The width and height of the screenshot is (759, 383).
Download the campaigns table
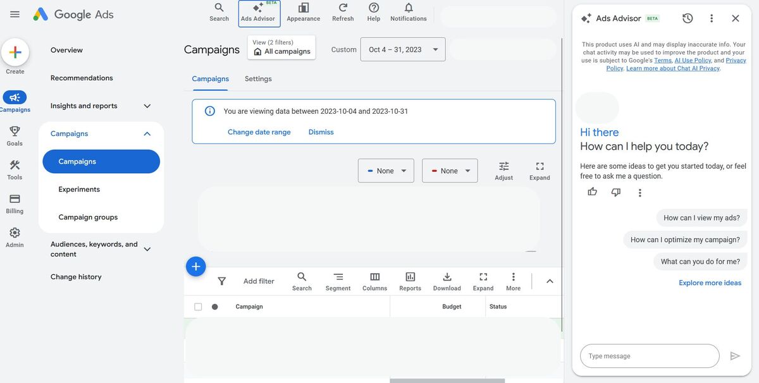[x=447, y=281]
